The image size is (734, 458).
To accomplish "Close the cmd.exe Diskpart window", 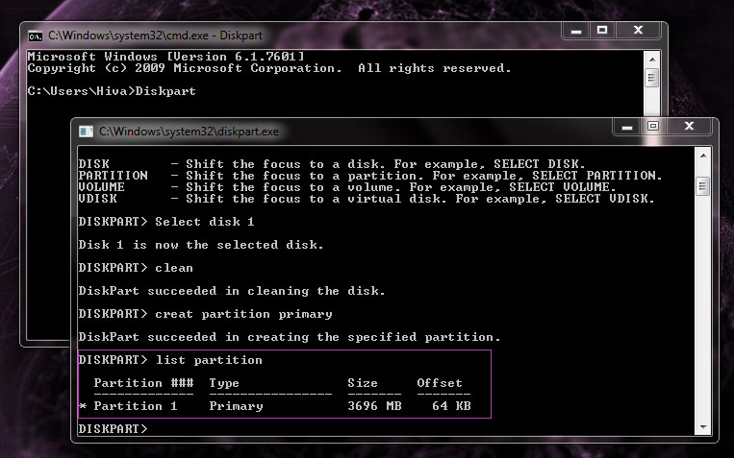I will click(x=639, y=31).
